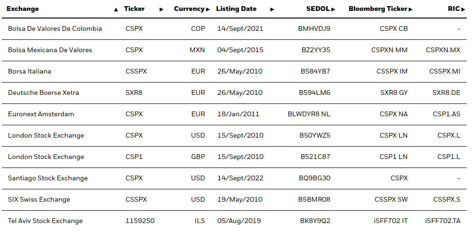This screenshot has width=472, height=233.
Task: Click the Euronext Amsterdam exchange cell
Action: (41, 114)
